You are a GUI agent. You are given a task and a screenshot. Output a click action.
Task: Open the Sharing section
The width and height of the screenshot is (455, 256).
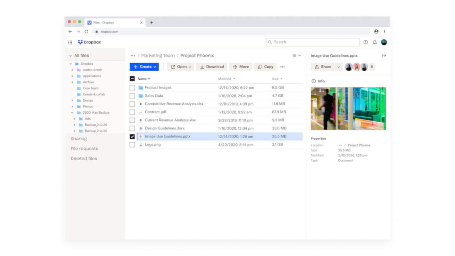click(79, 139)
